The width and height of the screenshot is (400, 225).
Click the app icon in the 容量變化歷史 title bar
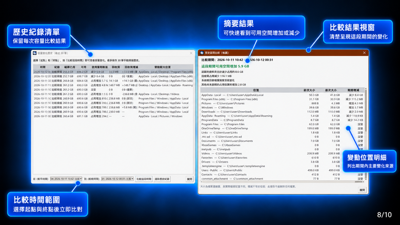tap(35, 53)
